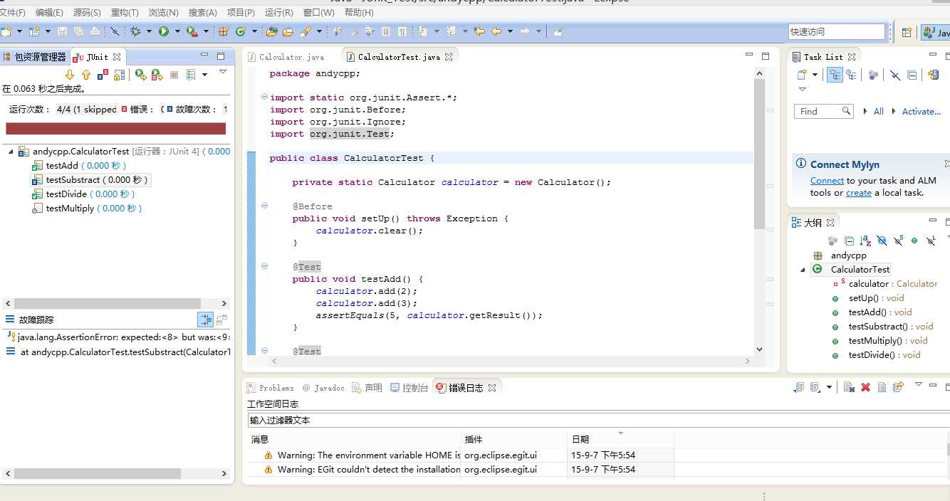Toggle Hide Static members in outline

(x=899, y=241)
